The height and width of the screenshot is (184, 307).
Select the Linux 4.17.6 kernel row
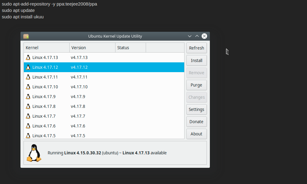pyautogui.click(x=104, y=126)
